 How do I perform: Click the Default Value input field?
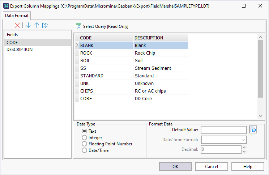[223, 130]
